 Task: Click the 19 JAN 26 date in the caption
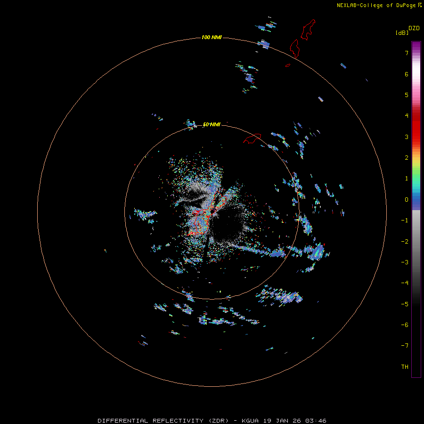tap(282, 421)
